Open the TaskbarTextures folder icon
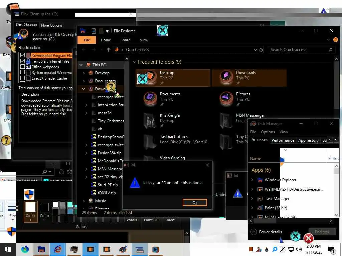The width and height of the screenshot is (342, 256). click(x=150, y=141)
